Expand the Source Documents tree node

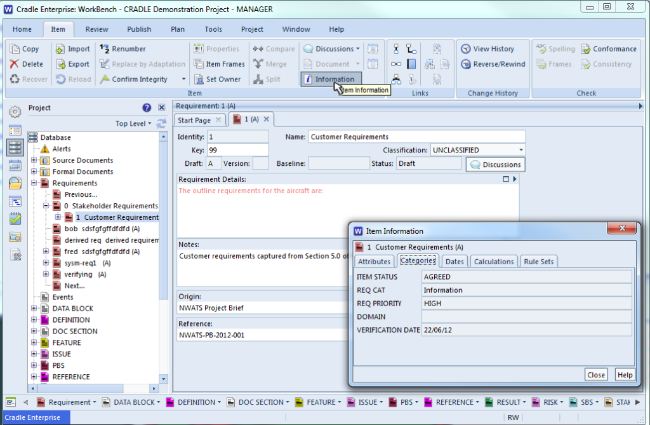34,160
